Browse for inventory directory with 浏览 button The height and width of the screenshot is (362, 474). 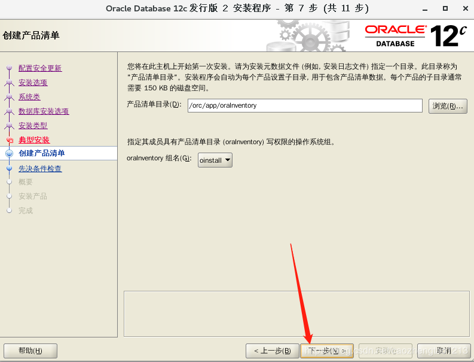coord(448,106)
